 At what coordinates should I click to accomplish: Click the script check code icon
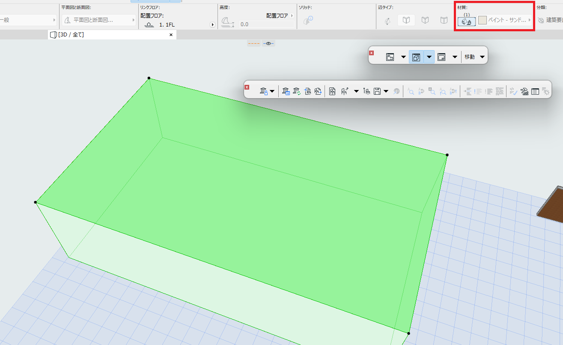click(513, 91)
